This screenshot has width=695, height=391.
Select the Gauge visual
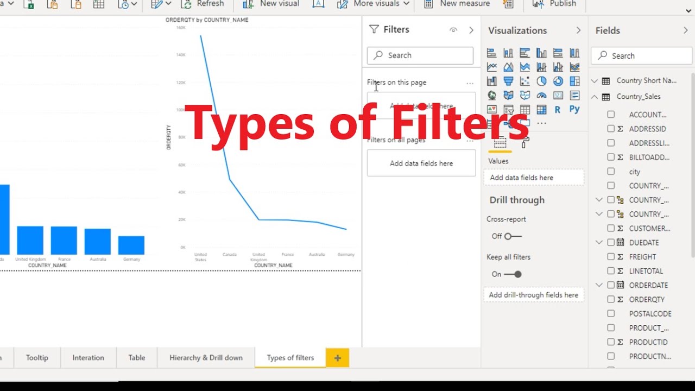pos(541,95)
